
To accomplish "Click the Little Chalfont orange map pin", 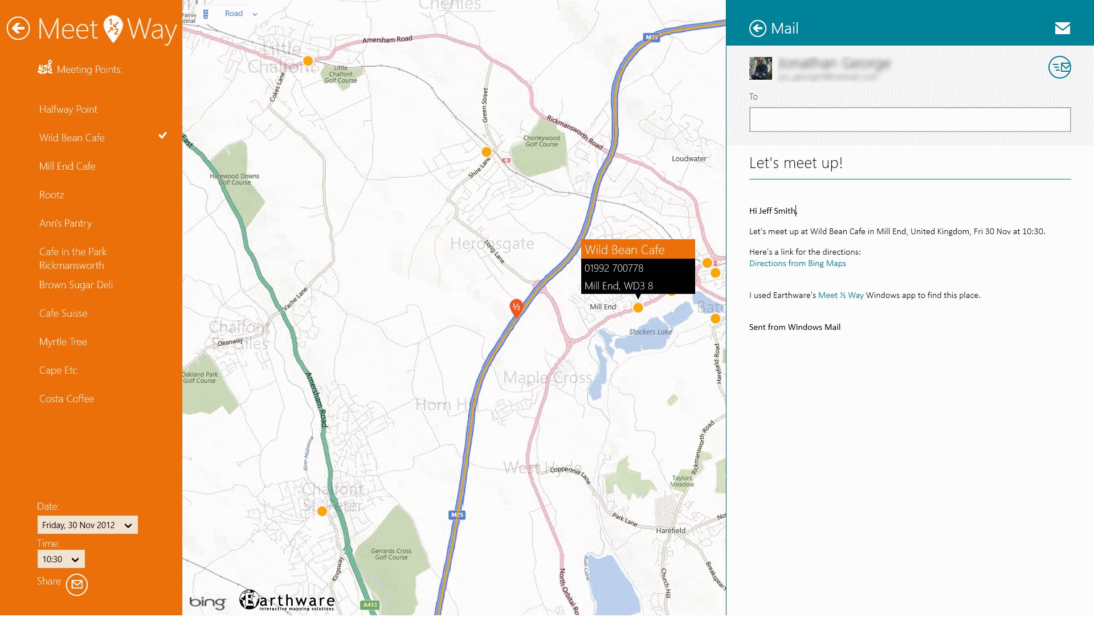I will pyautogui.click(x=308, y=61).
